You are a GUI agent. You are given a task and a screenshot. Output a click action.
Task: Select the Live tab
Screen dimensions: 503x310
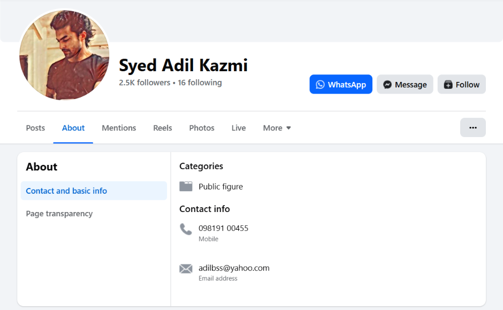point(239,128)
